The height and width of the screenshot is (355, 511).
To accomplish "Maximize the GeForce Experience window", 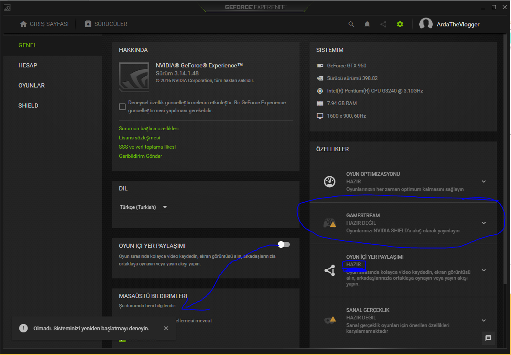I will 494,7.
